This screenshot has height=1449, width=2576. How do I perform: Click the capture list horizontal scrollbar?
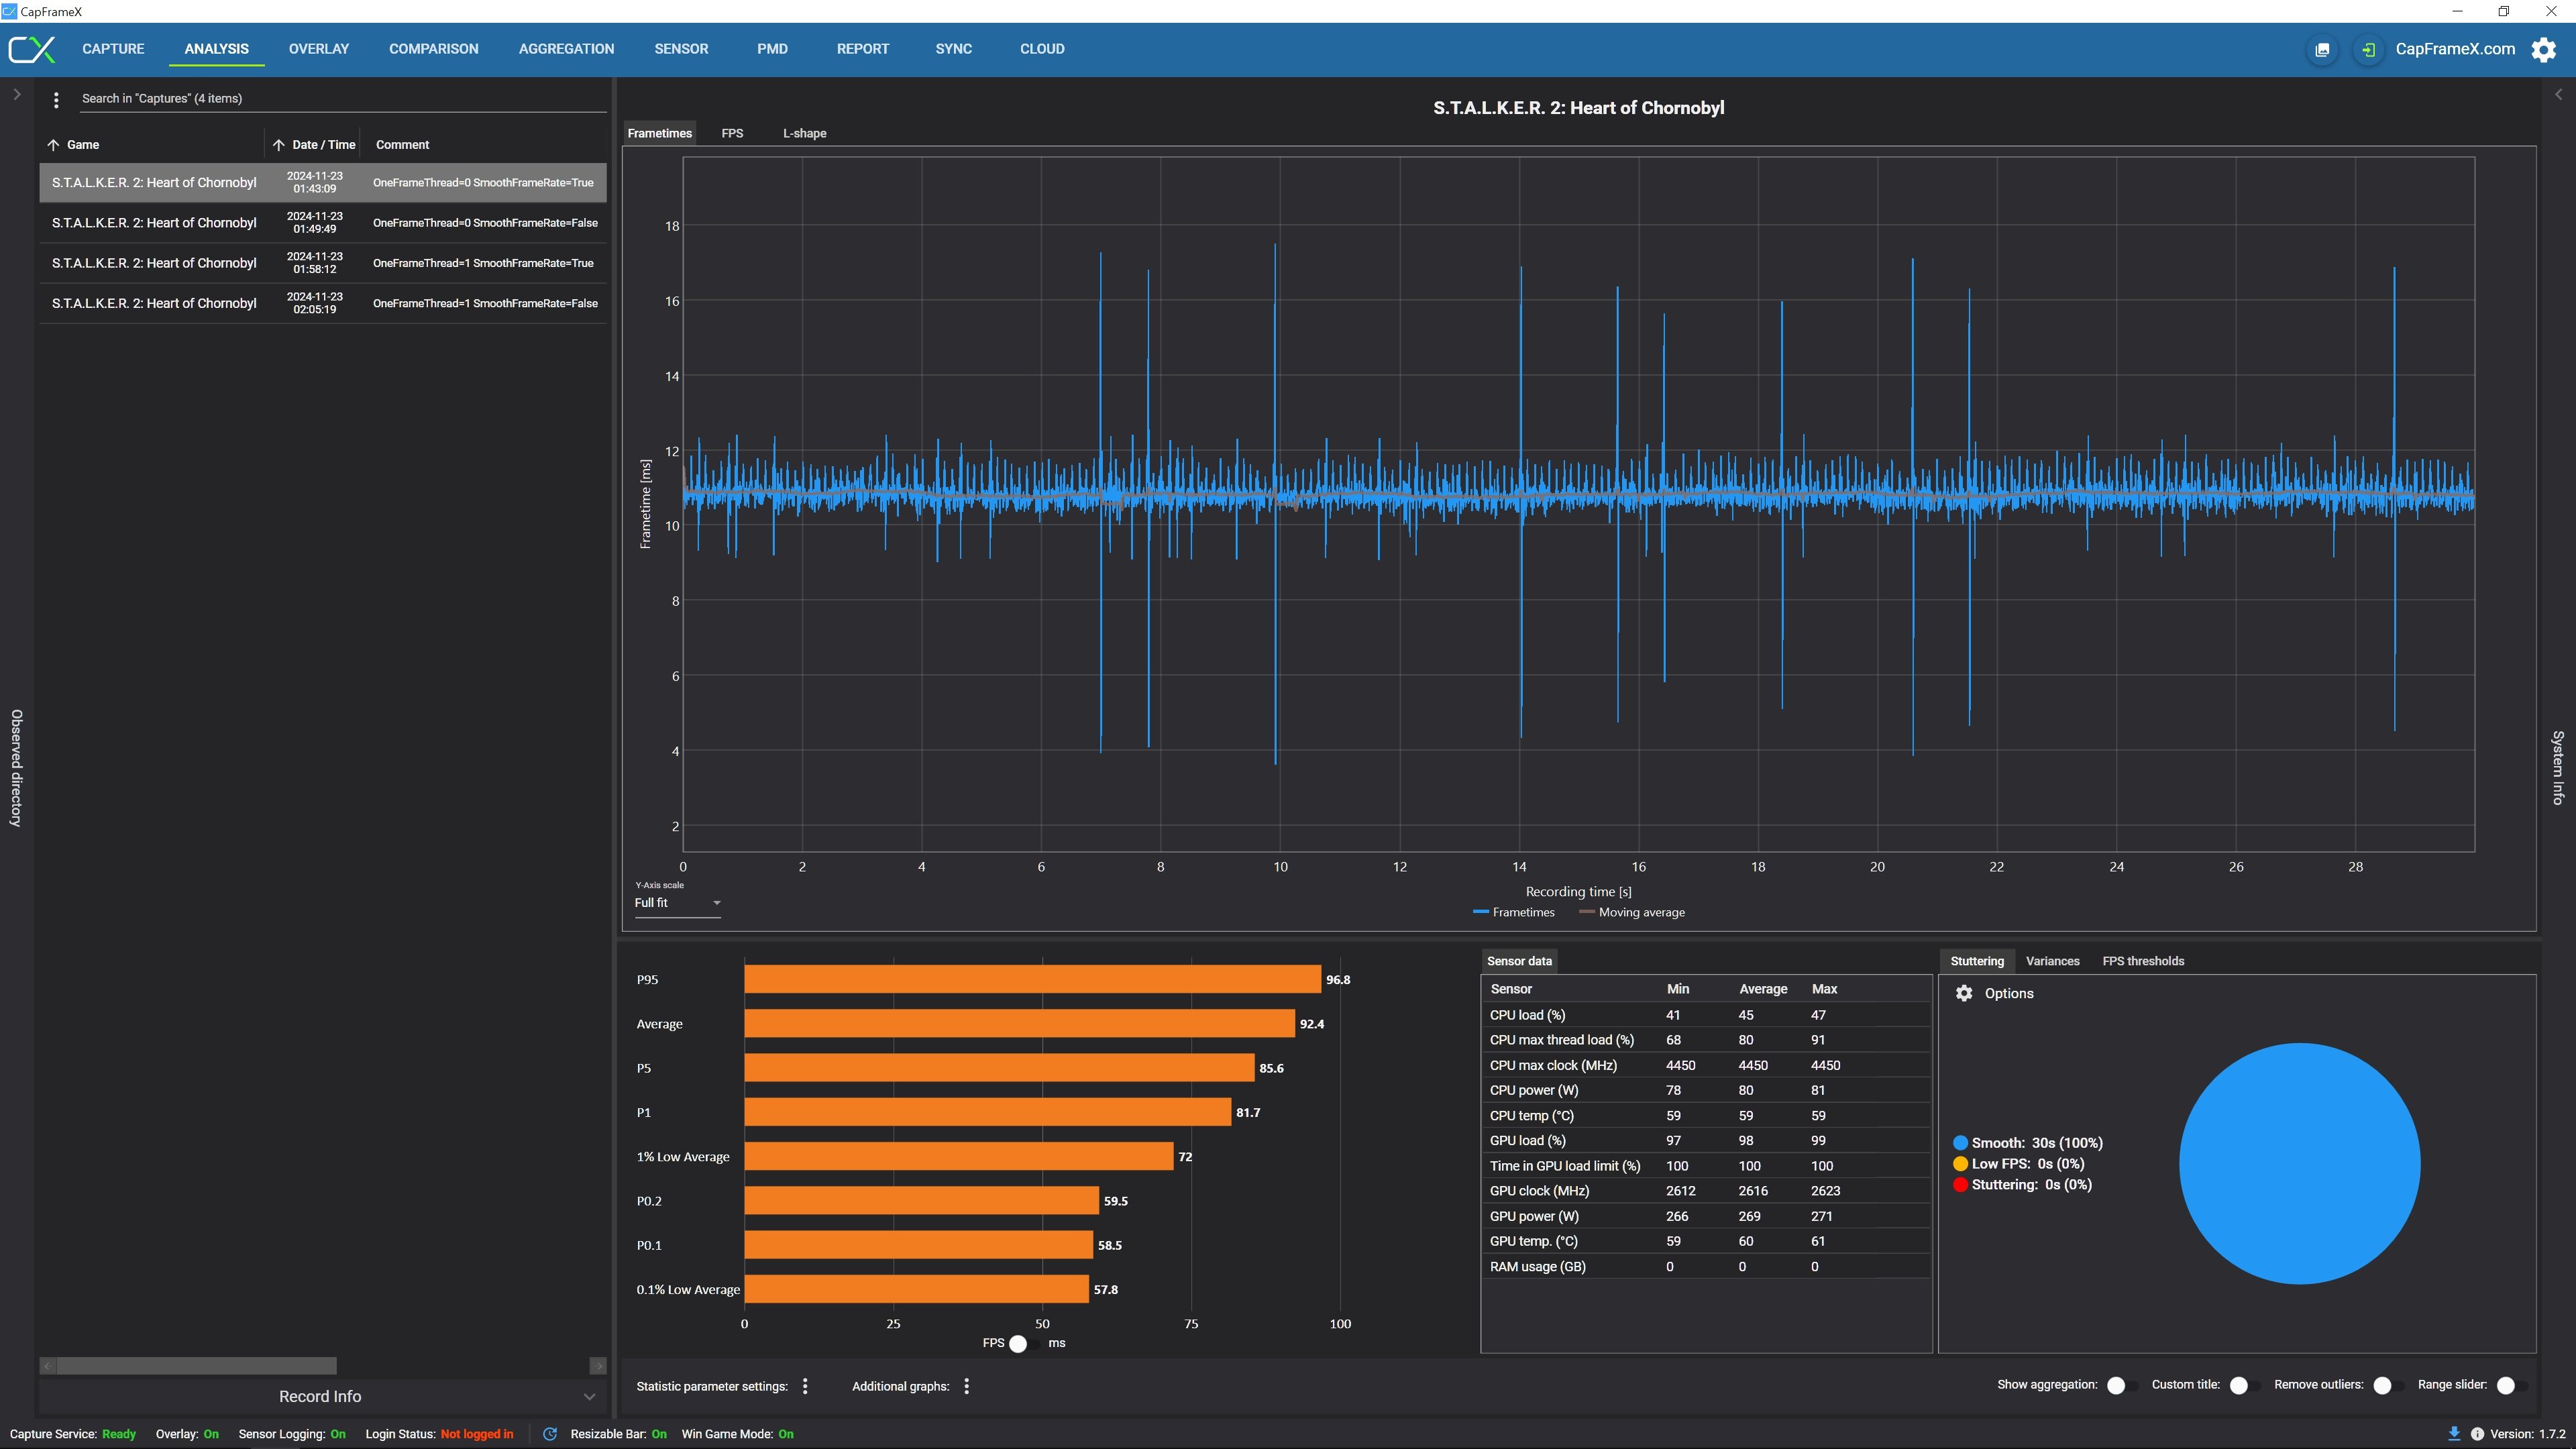tap(197, 1366)
